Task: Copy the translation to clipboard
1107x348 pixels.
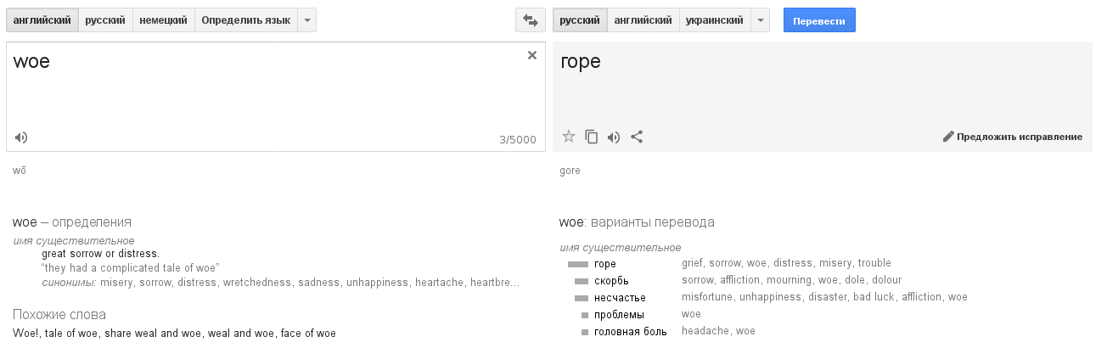Action: point(592,136)
